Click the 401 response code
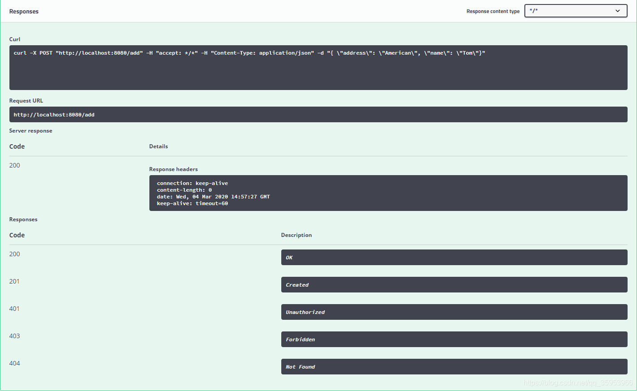This screenshot has width=637, height=391. click(x=14, y=309)
